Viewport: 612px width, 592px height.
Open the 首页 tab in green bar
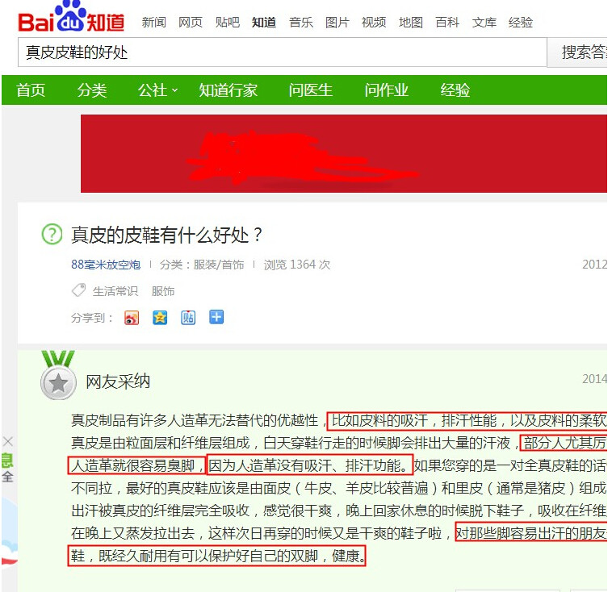click(31, 90)
